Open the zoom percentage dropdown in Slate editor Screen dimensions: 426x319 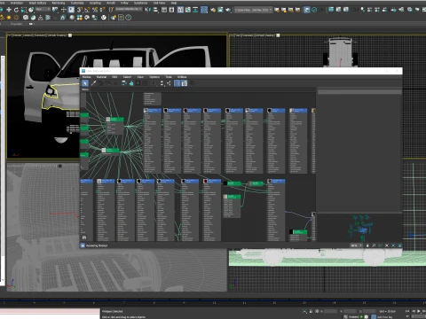tap(356, 245)
